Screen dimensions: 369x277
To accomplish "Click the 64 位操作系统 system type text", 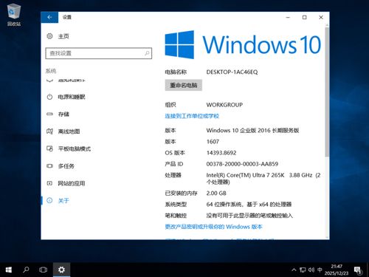I will pos(249,204).
